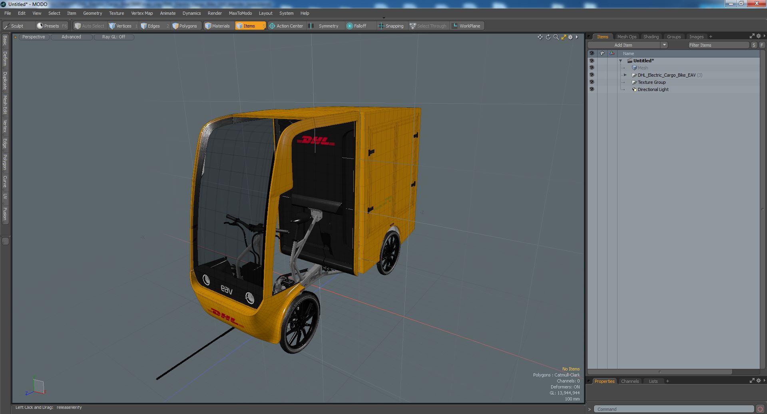Switch to Polygons selection mode
The height and width of the screenshot is (414, 767).
pos(185,26)
